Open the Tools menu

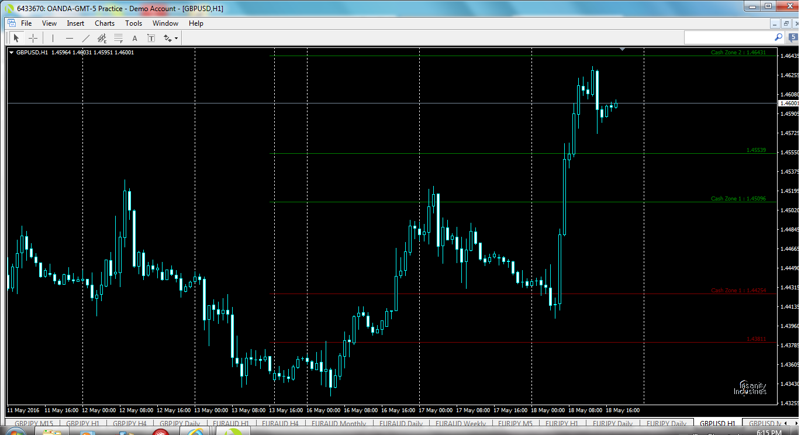[133, 23]
